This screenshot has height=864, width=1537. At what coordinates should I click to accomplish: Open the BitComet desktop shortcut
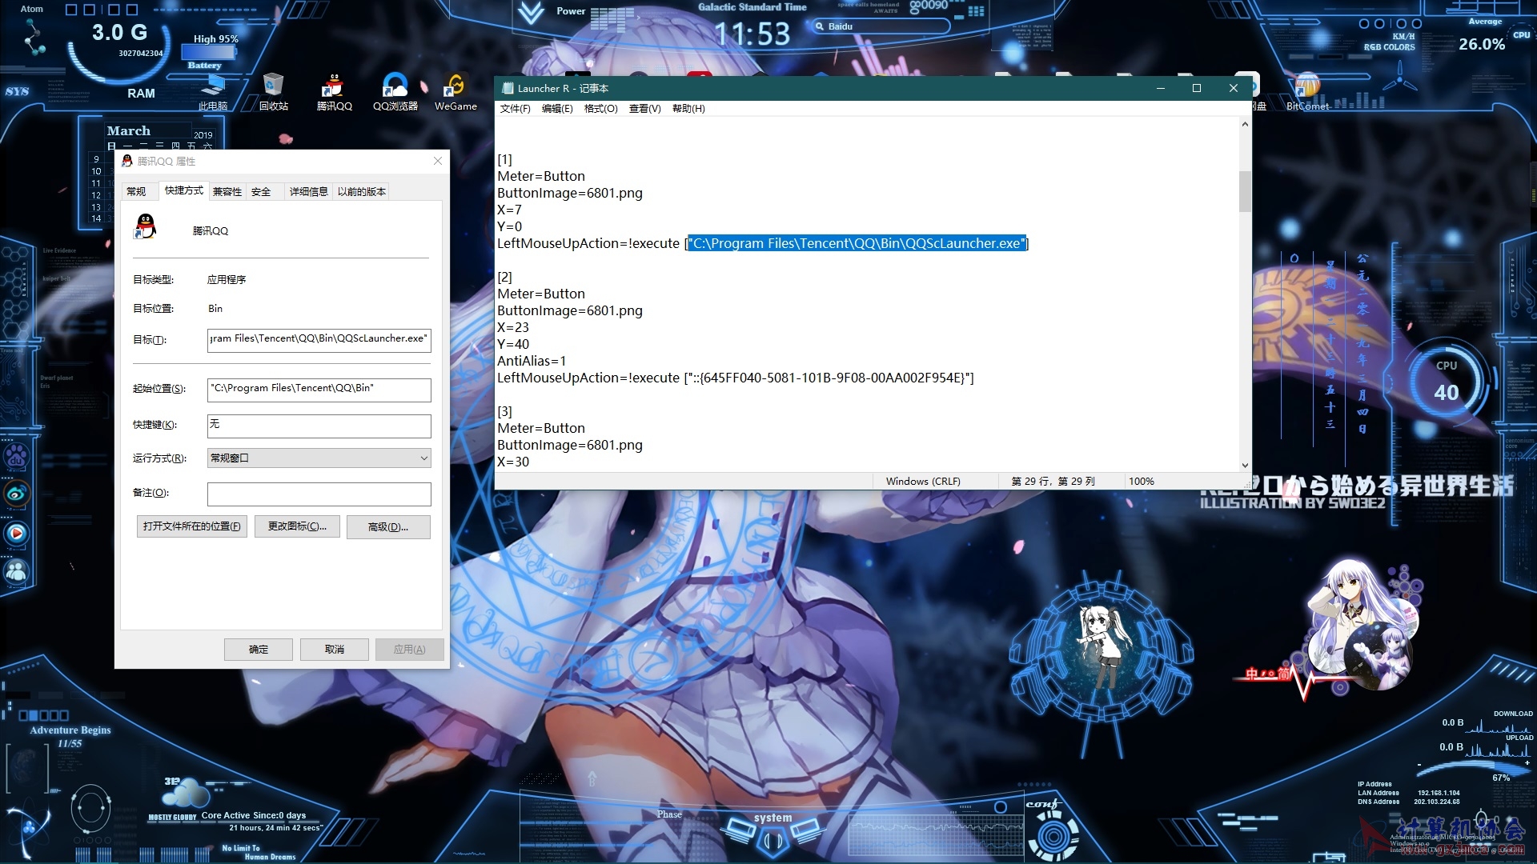(x=1307, y=90)
